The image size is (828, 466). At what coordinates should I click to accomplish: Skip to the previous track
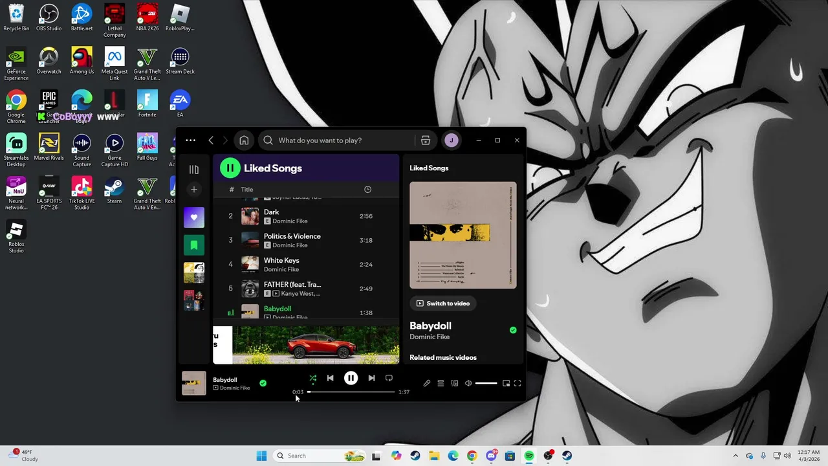(330, 378)
